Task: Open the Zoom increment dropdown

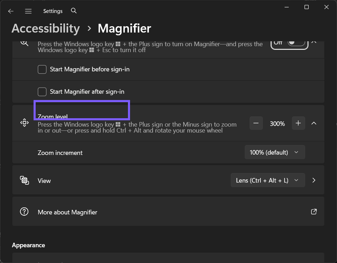Action: (275, 152)
